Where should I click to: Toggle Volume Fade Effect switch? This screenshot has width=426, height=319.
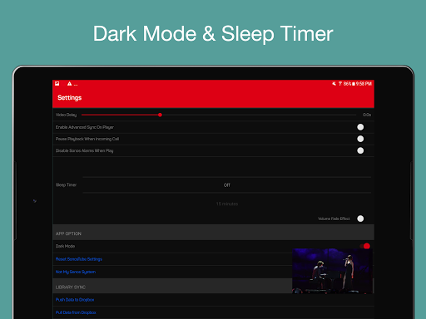pyautogui.click(x=360, y=218)
